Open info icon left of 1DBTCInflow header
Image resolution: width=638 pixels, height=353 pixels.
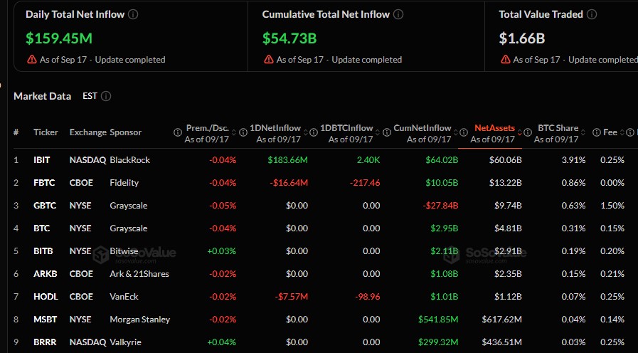tap(313, 132)
